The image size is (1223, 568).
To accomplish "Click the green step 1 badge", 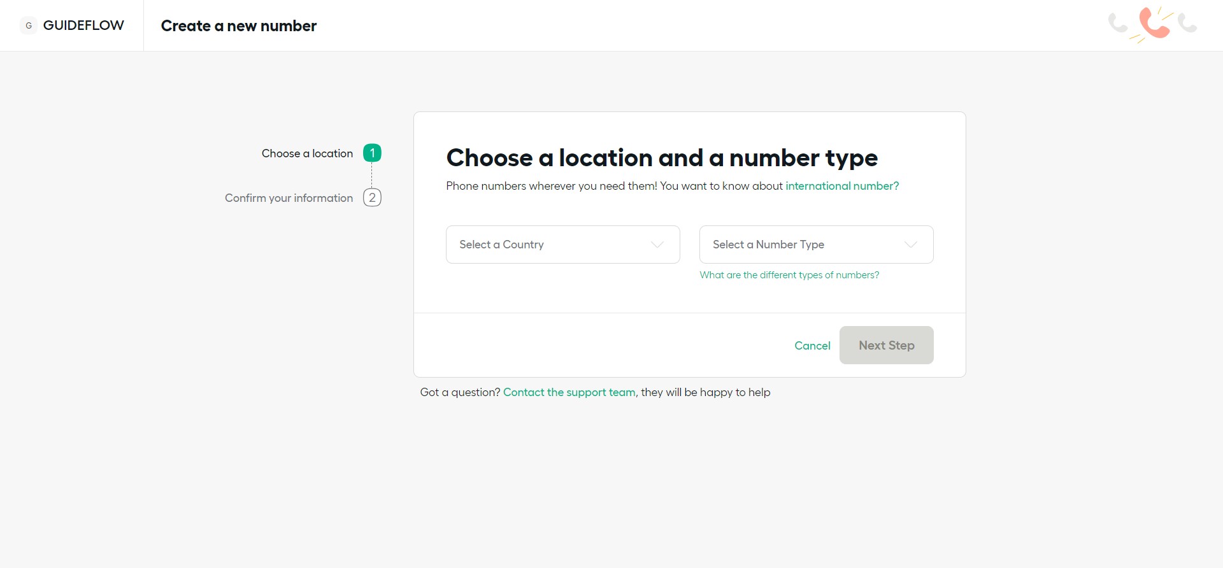I will (x=372, y=153).
